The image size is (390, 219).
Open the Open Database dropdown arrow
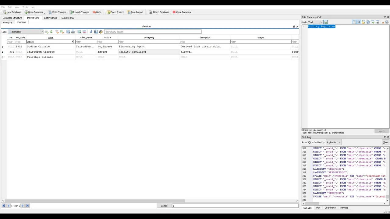[x=44, y=12]
